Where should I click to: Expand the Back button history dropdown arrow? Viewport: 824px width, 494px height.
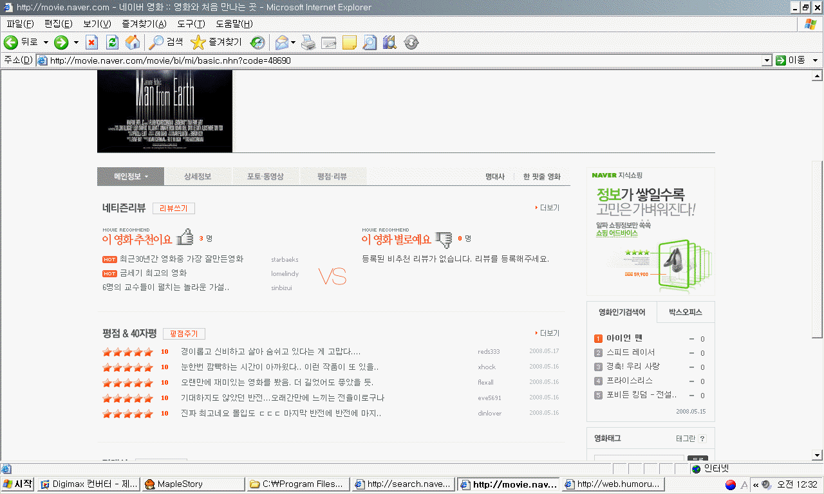(x=46, y=42)
